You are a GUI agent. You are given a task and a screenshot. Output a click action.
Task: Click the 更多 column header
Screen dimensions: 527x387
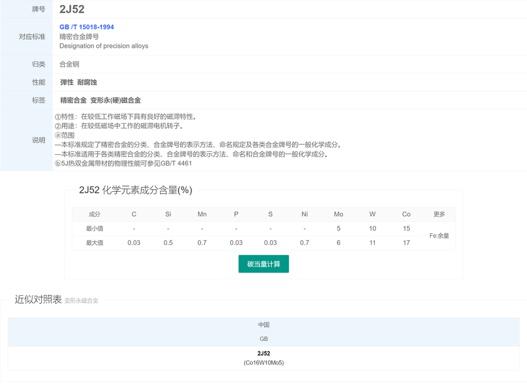pyautogui.click(x=439, y=214)
